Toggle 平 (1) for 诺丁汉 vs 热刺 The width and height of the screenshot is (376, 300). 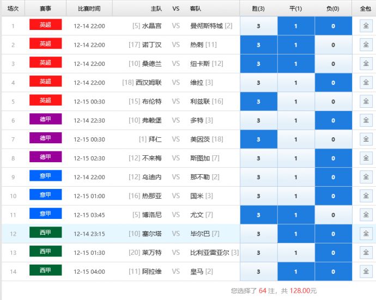[296, 45]
